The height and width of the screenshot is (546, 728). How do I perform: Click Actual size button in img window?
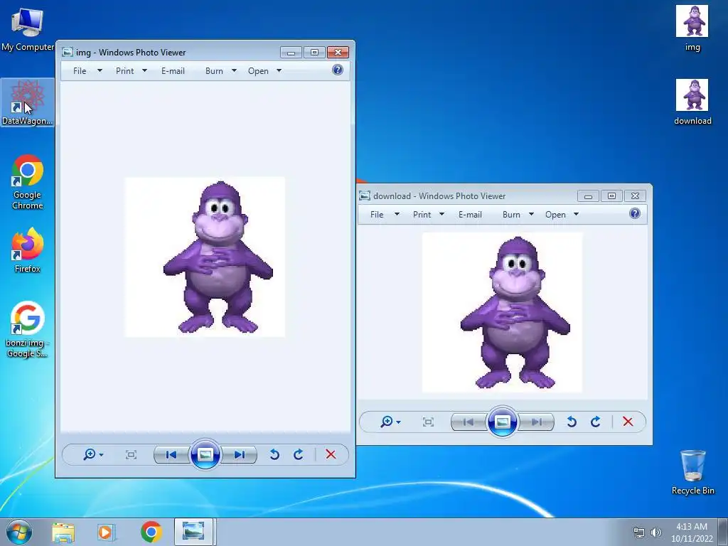click(x=131, y=454)
